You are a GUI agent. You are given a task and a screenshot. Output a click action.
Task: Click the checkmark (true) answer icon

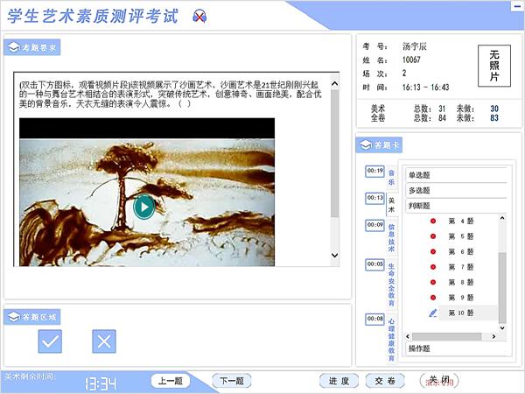coord(50,341)
